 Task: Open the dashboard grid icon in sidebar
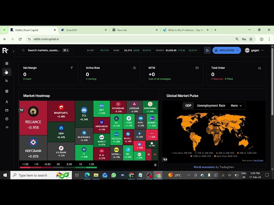[7, 64]
